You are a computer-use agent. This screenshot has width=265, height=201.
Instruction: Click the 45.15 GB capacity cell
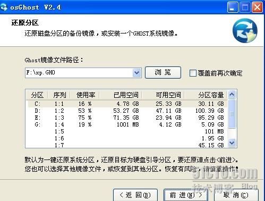tap(211, 145)
